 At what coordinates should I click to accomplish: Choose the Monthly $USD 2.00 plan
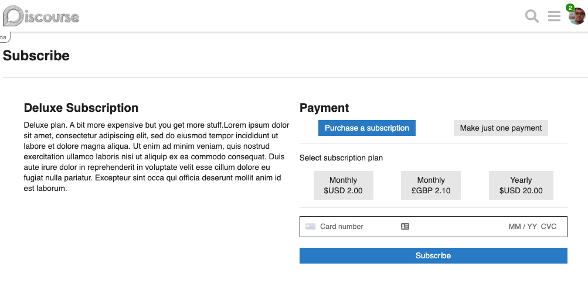(x=343, y=186)
